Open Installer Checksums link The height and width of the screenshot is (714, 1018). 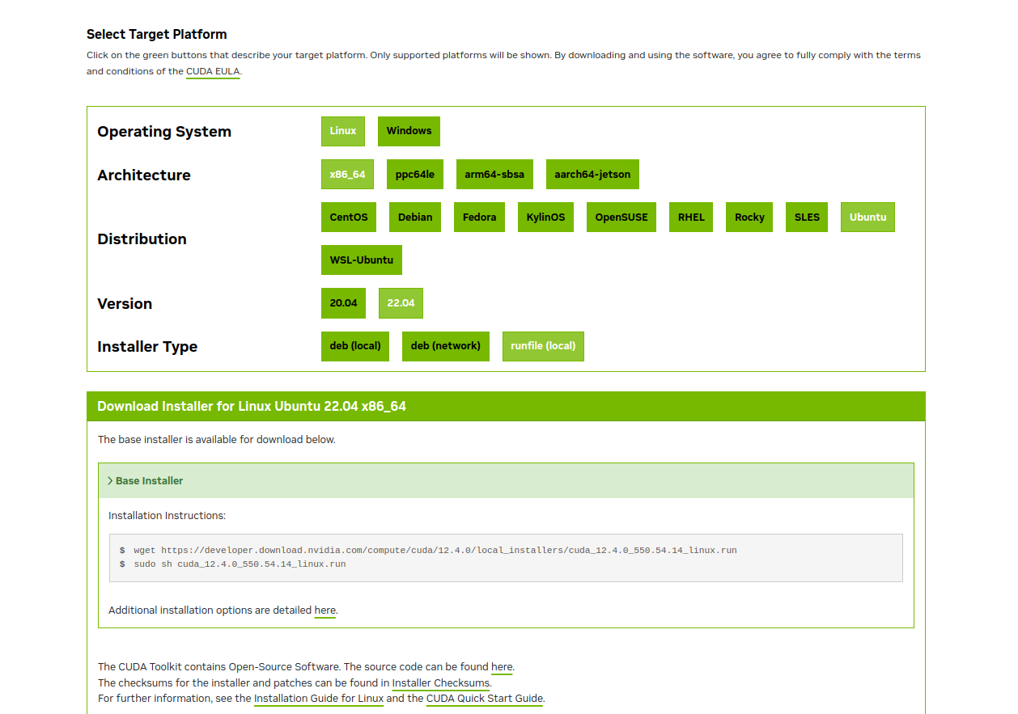(x=441, y=682)
